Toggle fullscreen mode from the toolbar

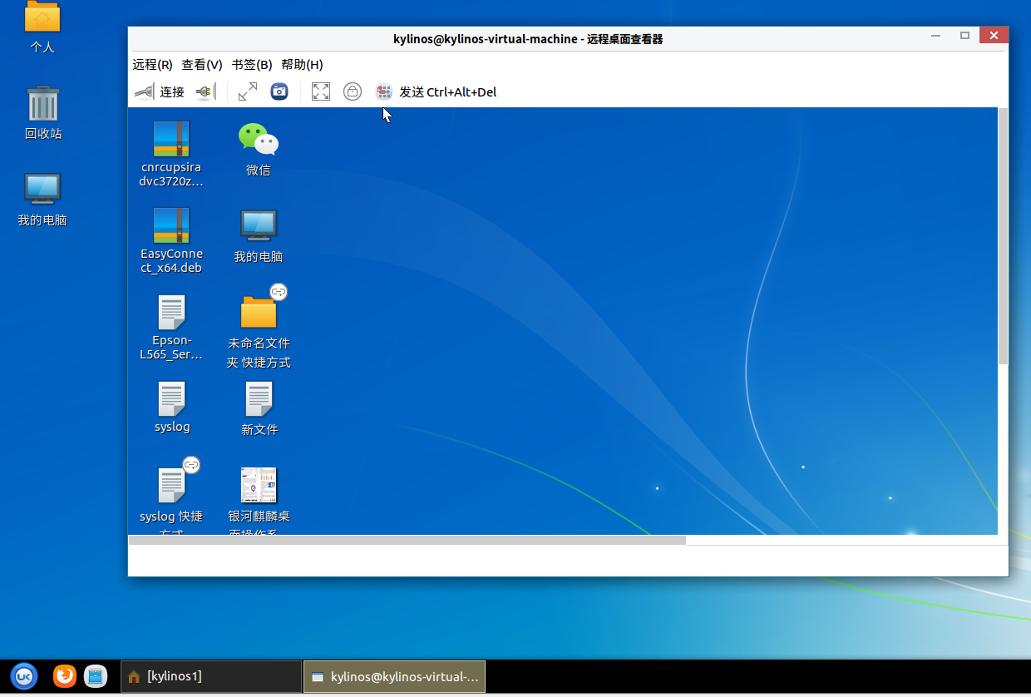click(x=321, y=91)
